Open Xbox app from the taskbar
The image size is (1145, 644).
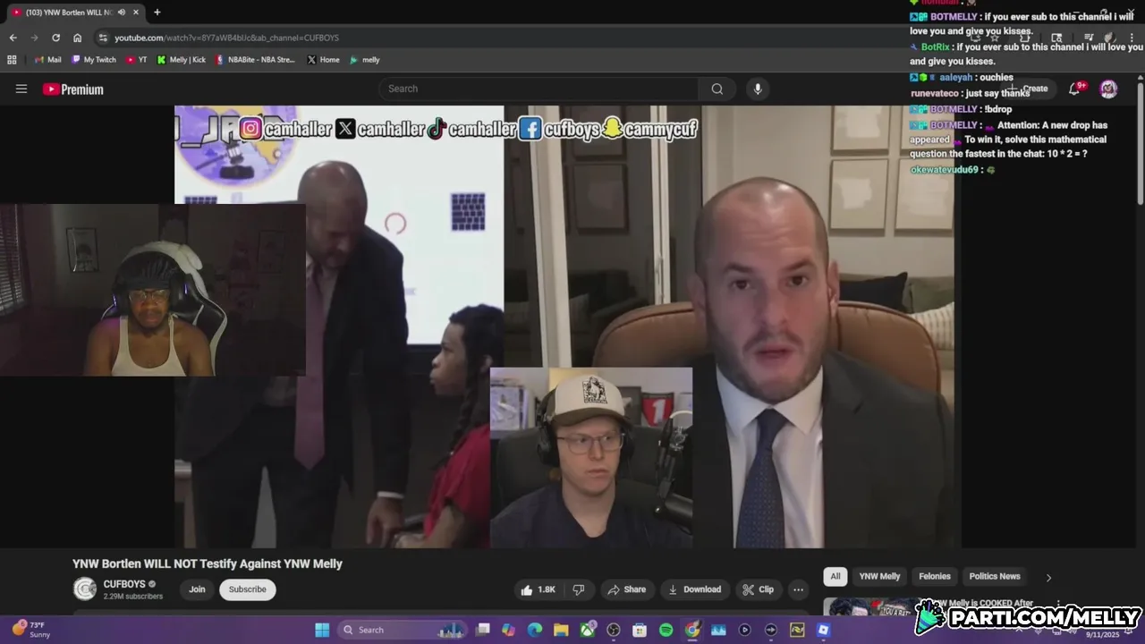[x=588, y=630]
